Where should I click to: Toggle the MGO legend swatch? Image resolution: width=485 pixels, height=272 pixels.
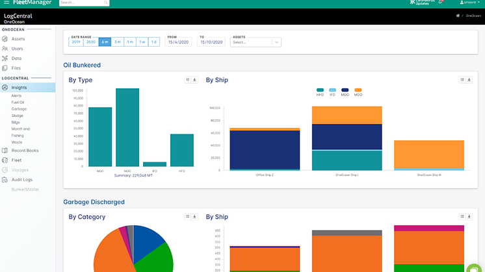pyautogui.click(x=358, y=90)
